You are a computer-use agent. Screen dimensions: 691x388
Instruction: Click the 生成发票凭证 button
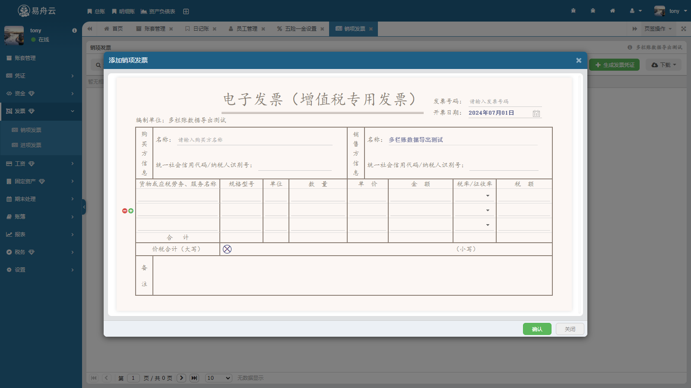(615, 65)
